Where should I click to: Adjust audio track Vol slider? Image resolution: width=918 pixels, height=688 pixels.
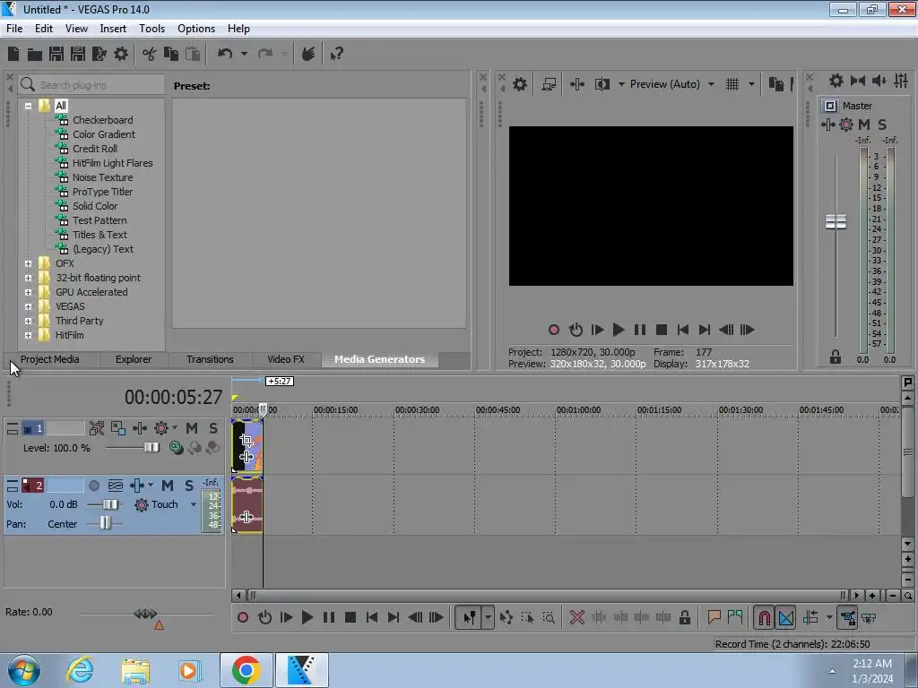[109, 504]
